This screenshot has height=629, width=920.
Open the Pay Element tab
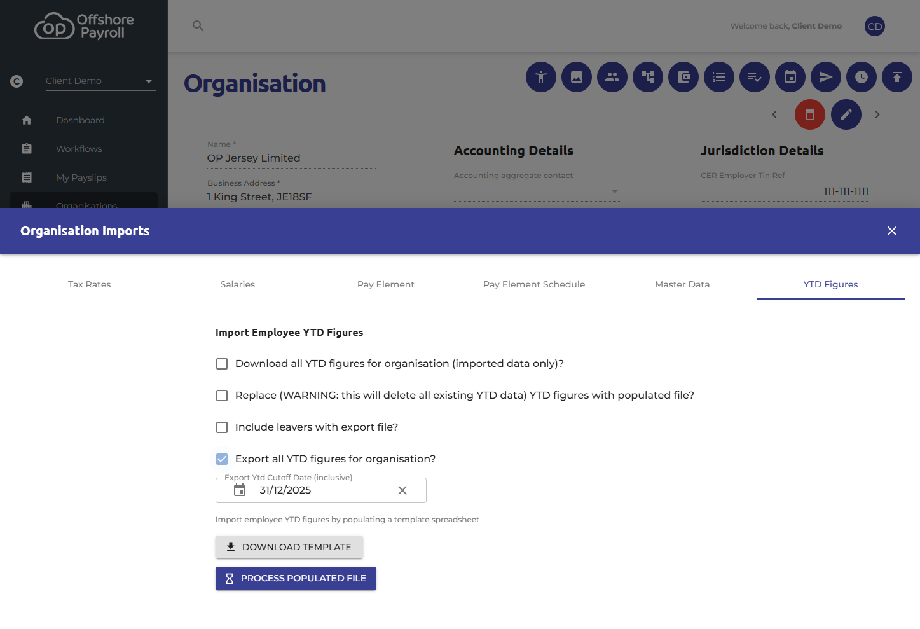tap(386, 284)
